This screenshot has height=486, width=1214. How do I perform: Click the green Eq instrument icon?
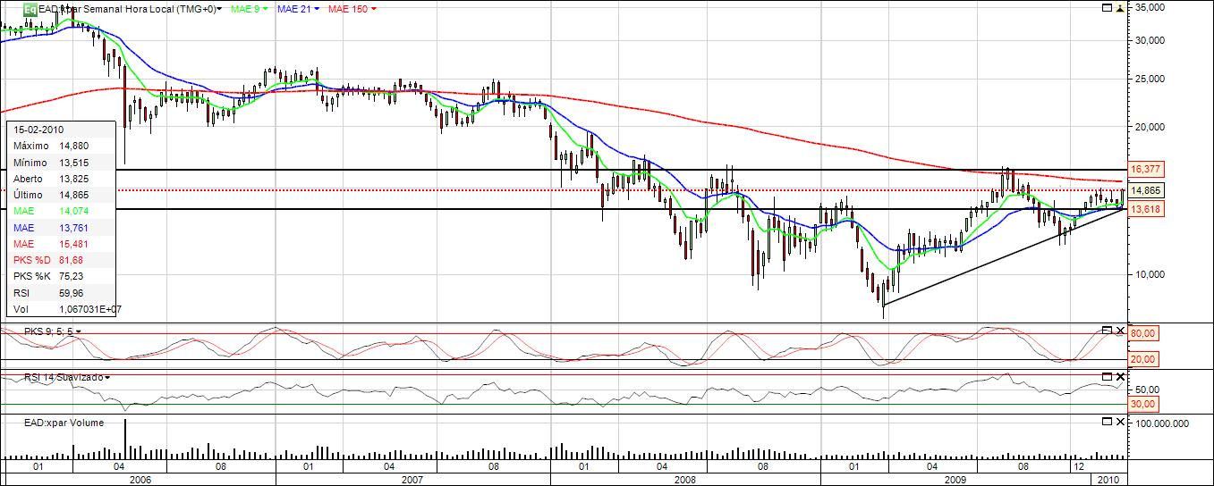click(x=30, y=8)
